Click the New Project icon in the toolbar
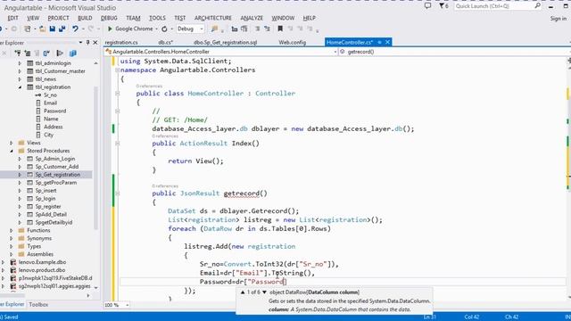 [28, 29]
